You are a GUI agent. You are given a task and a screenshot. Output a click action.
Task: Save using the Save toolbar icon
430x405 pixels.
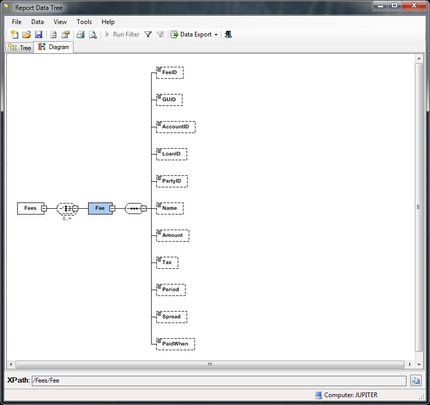pos(39,34)
